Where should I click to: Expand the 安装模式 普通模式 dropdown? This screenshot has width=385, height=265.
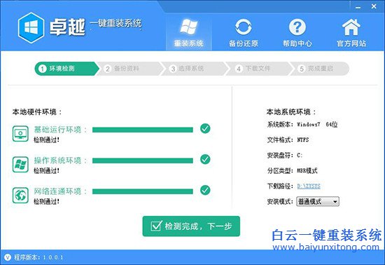point(318,202)
